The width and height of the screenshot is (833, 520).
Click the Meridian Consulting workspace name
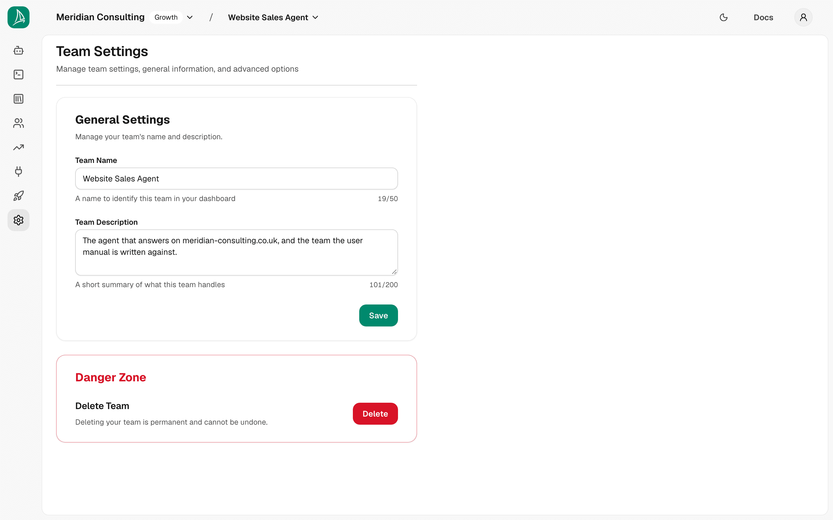tap(100, 17)
